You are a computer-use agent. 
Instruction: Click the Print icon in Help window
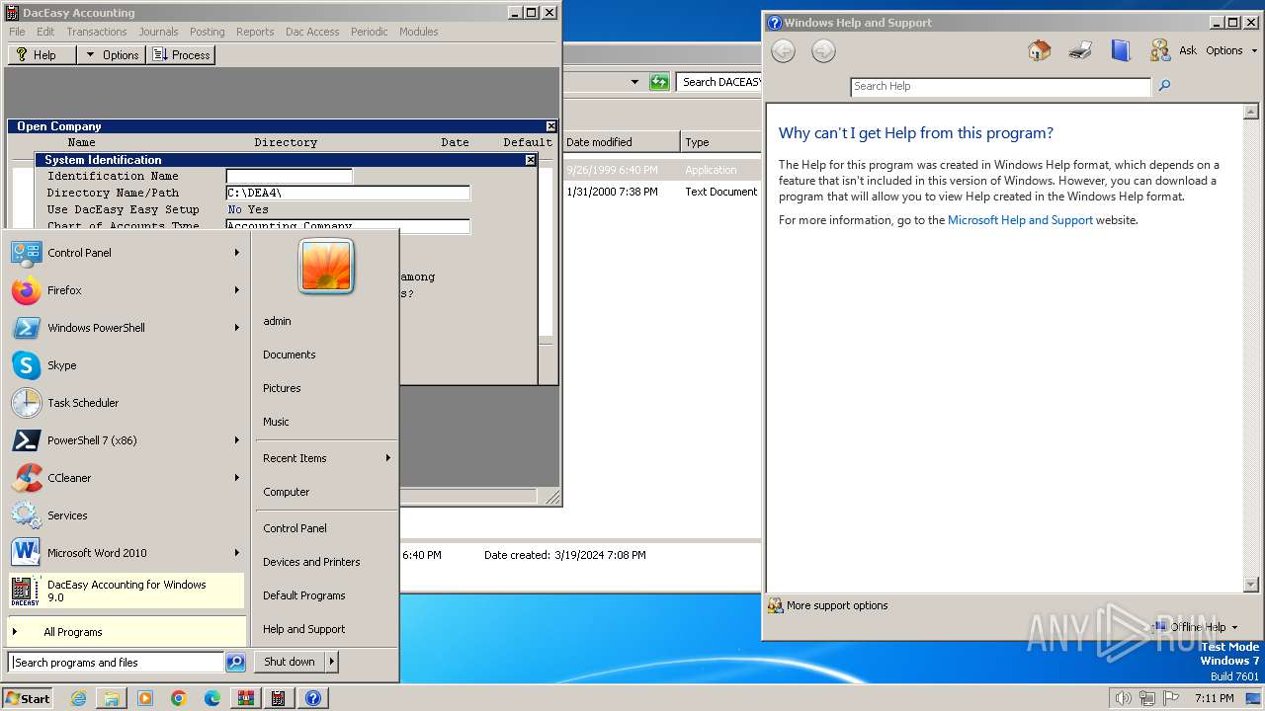tap(1080, 50)
